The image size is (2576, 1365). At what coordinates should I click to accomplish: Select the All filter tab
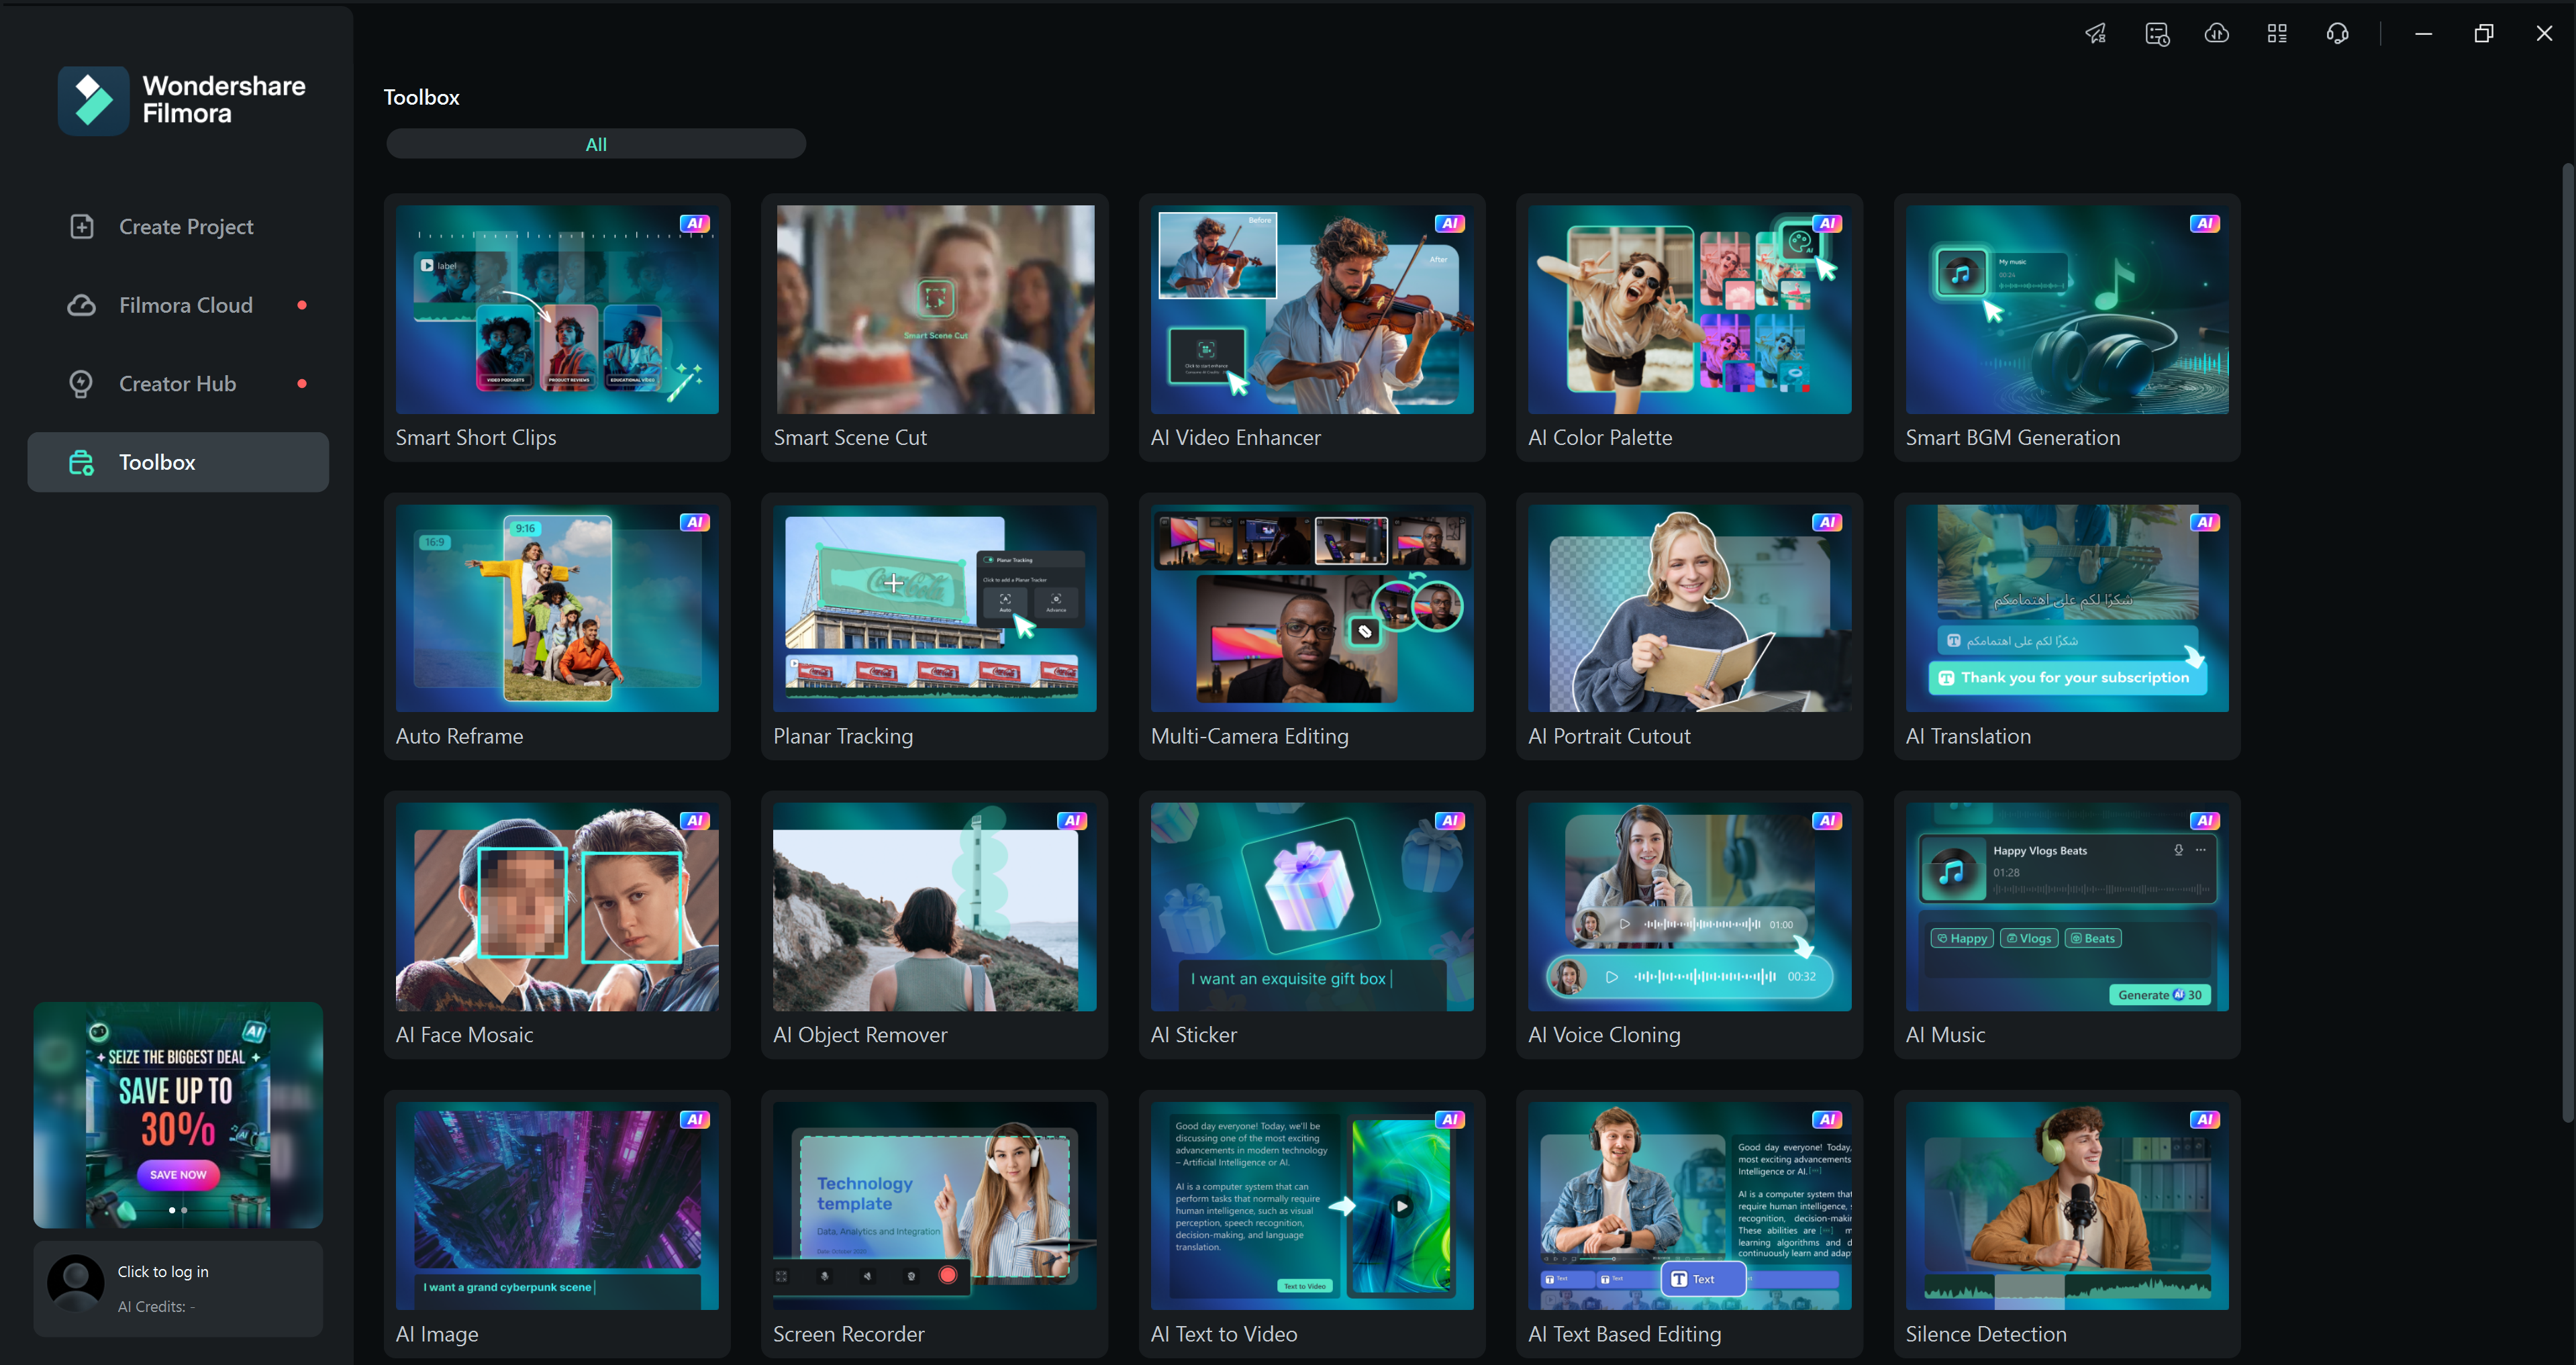596,144
